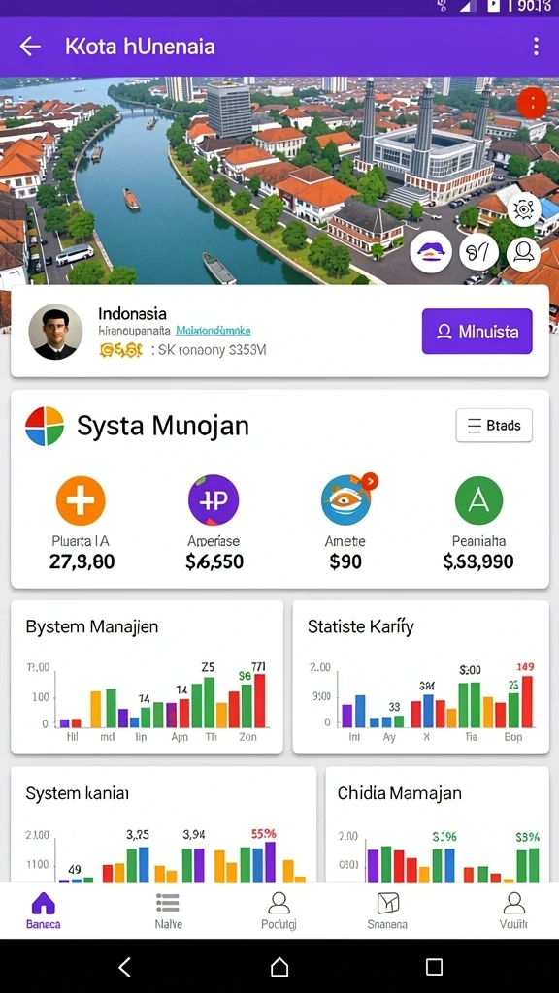Tap the Android home navigation button
This screenshot has width=559, height=993.
tap(279, 967)
